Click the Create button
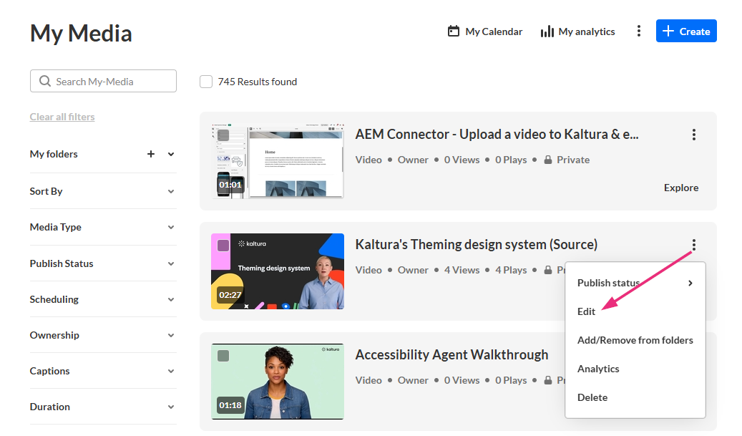Screen dimensions: 742x436 [686, 32]
